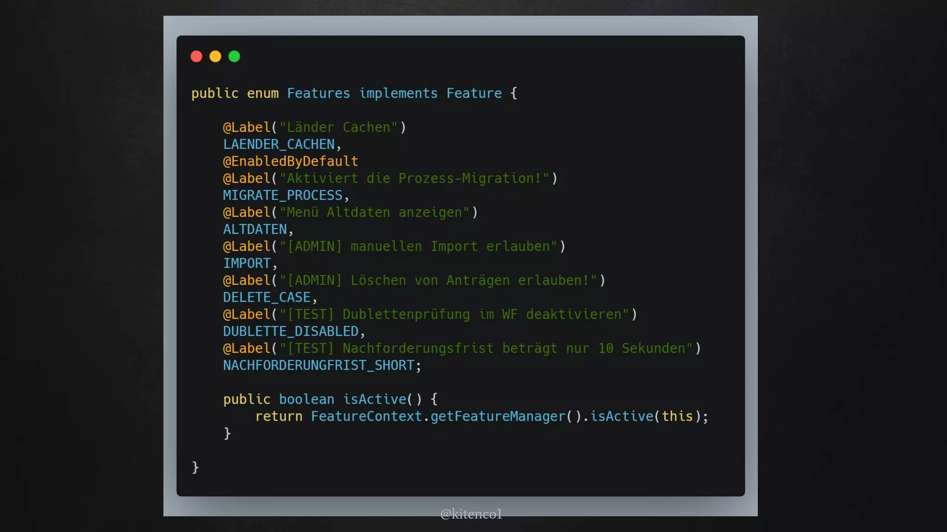Screen dimensions: 947x532
Task: Click the DELETE_CASE enum constant
Action: (x=267, y=297)
